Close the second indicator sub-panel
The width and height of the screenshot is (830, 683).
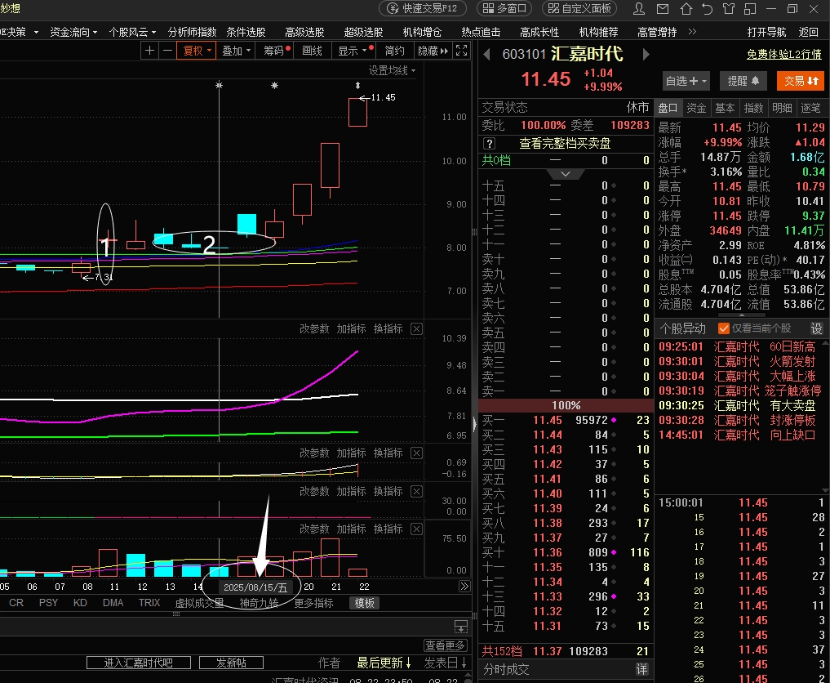416,453
